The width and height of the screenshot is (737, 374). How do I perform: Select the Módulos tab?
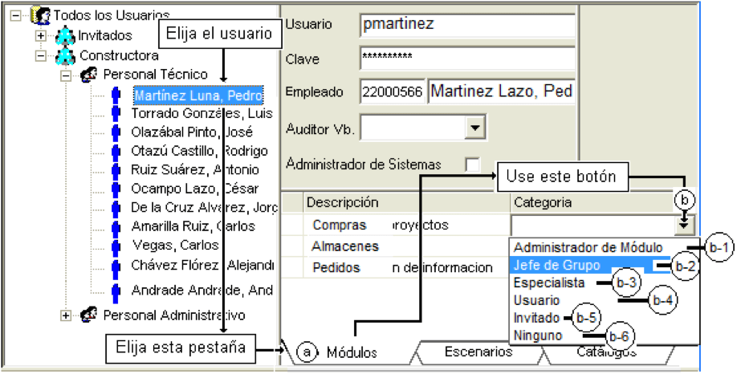[x=352, y=352]
